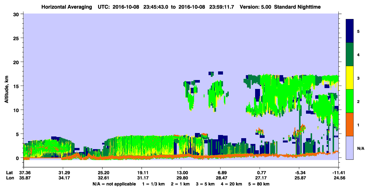Click the y-axis tick label 15
Image resolution: width=376 pixels, height=192 pixels.
pyautogui.click(x=16, y=86)
